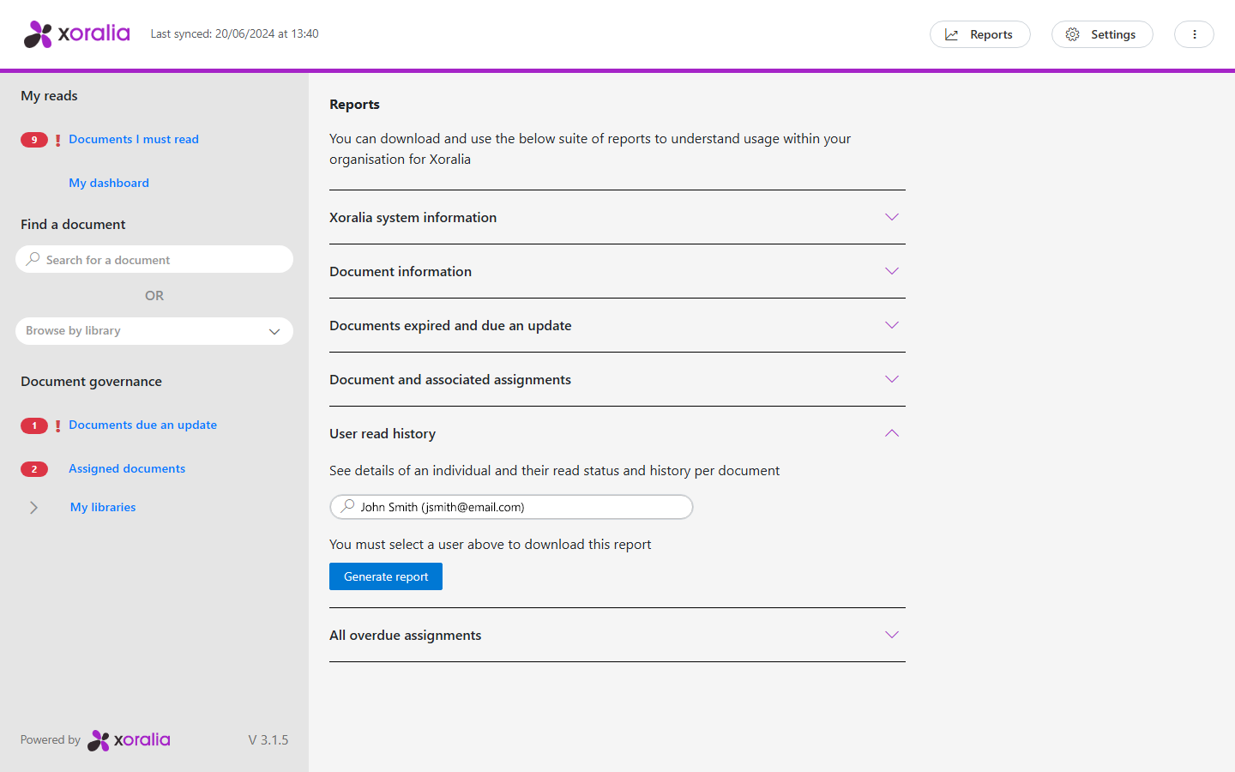
Task: Expand My libraries tree chevron
Action: (x=33, y=508)
